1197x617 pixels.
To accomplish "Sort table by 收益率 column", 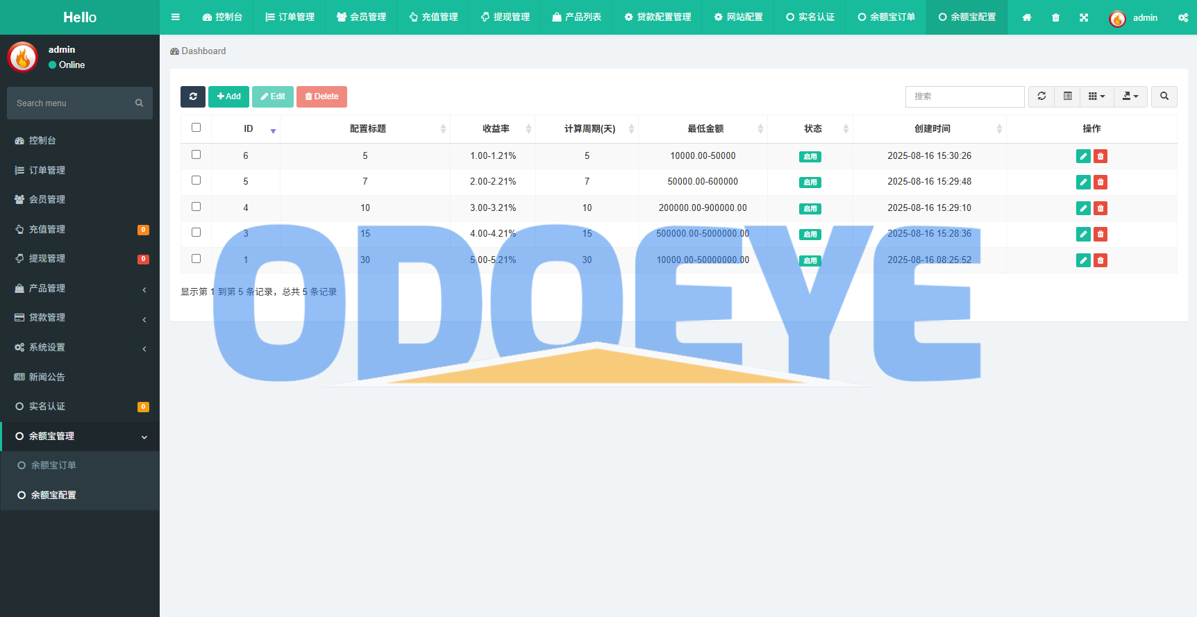I will [x=493, y=129].
